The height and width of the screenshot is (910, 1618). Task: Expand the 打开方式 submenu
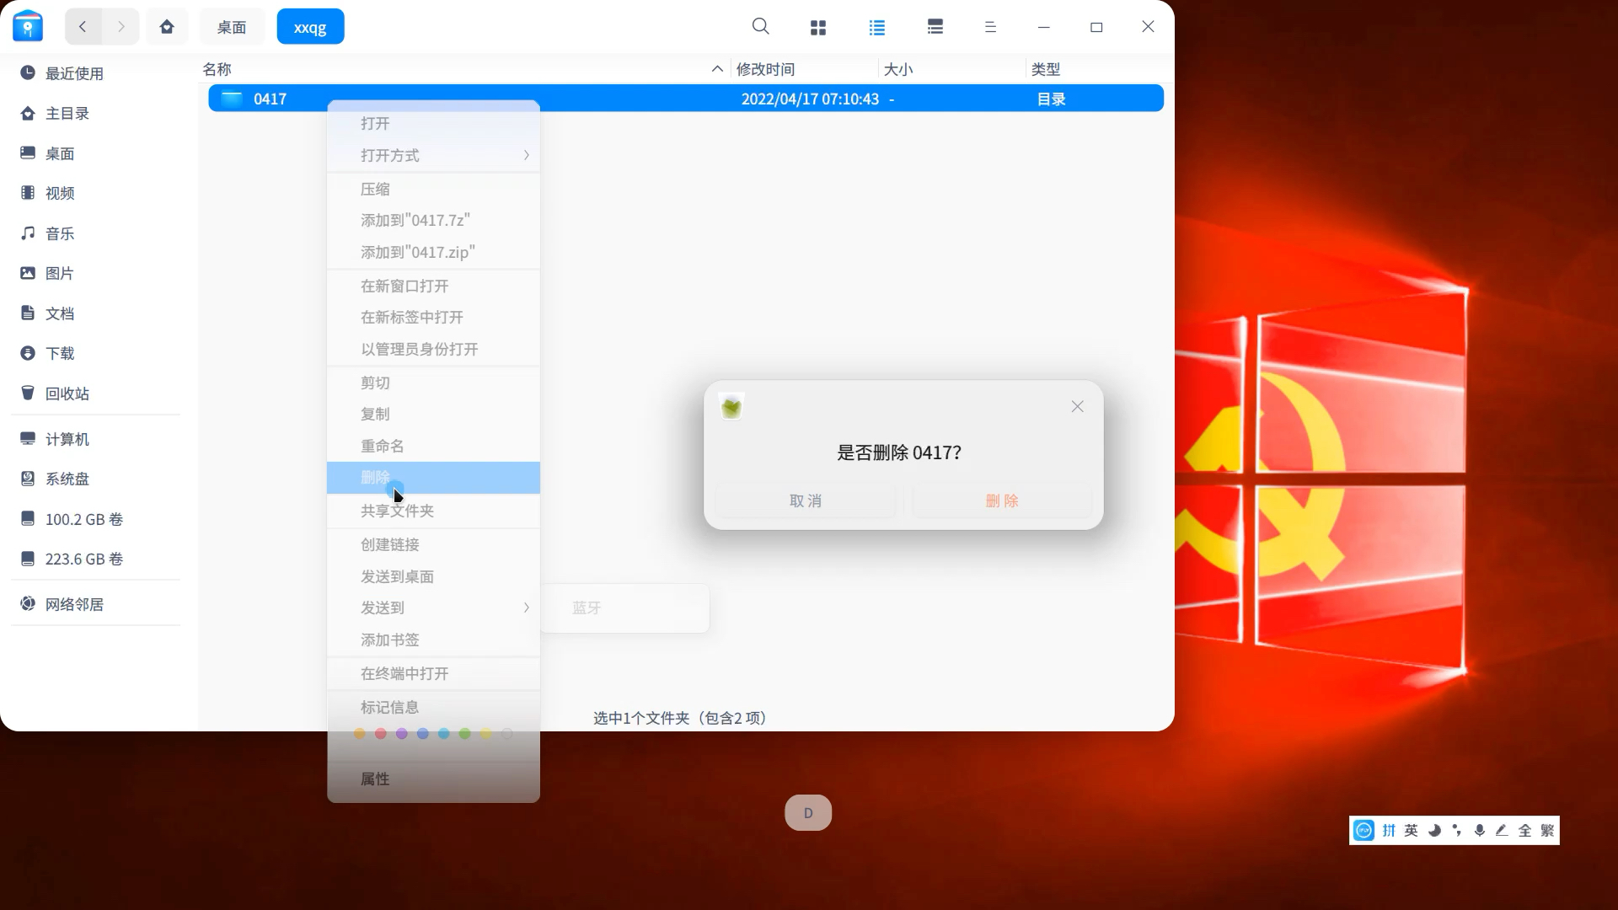[433, 155]
